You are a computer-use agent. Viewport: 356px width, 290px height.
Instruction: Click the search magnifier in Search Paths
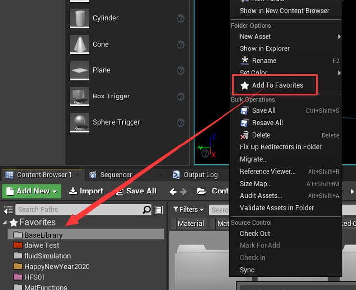[147, 209]
